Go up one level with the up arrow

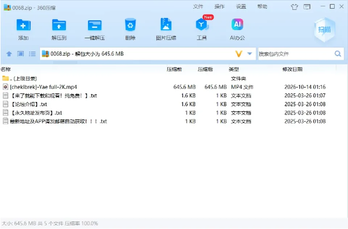pos(9,54)
